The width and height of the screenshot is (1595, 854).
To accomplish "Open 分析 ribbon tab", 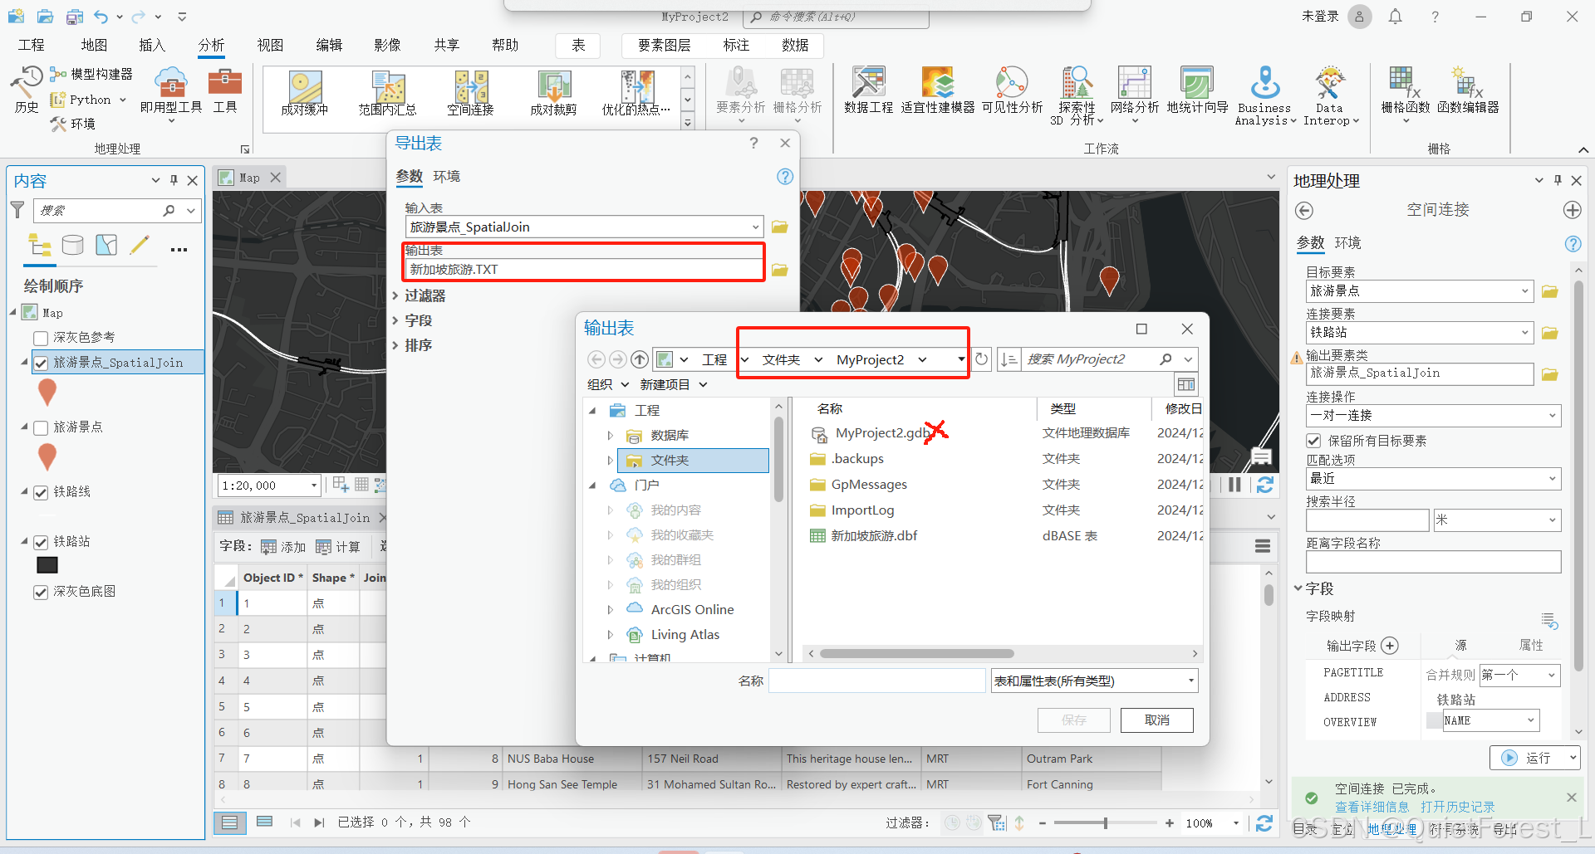I will [211, 45].
